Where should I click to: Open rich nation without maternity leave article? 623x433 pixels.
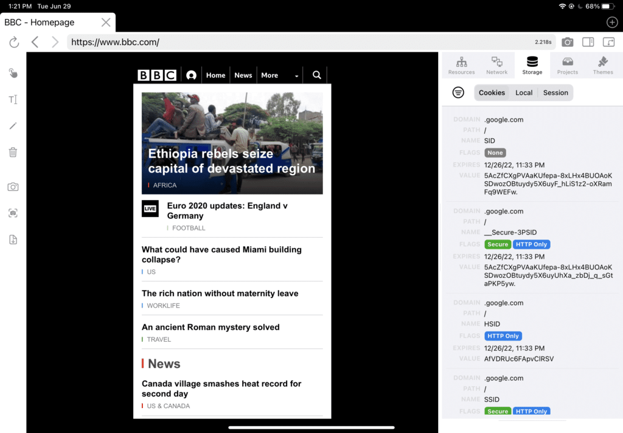[220, 293]
